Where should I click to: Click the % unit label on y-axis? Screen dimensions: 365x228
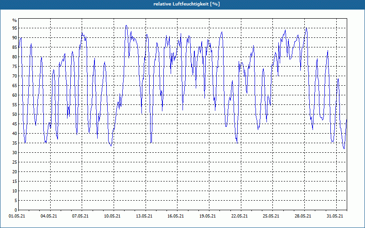click(15, 21)
